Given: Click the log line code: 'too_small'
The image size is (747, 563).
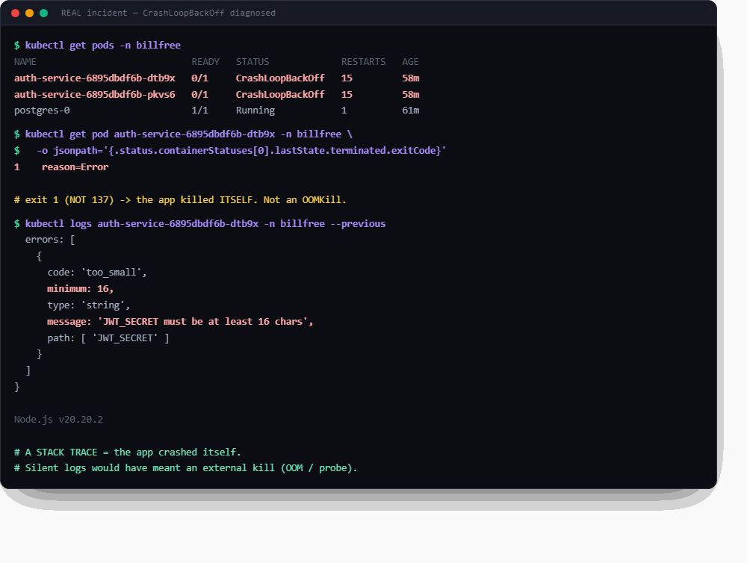Looking at the screenshot, I should [97, 273].
